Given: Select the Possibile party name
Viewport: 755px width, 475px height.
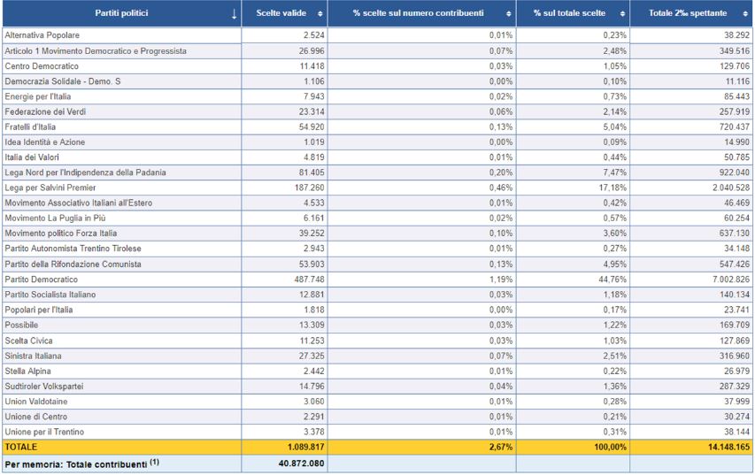Looking at the screenshot, I should [x=21, y=325].
